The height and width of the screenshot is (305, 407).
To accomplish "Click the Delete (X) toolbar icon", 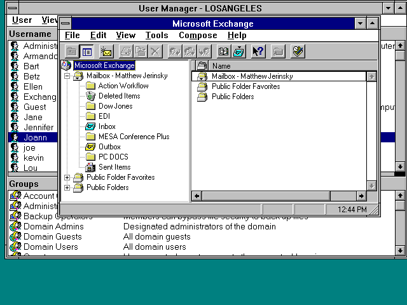I will click(x=155, y=51).
